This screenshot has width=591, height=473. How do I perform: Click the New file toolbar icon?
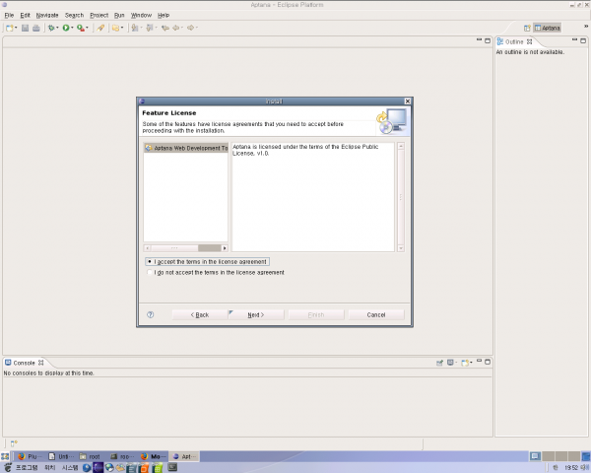click(10, 28)
